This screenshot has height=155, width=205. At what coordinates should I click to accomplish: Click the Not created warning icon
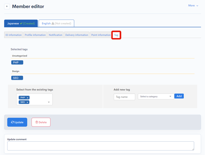tap(53, 23)
